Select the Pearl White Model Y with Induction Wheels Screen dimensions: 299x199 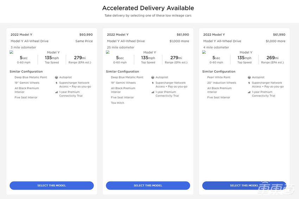point(244,185)
